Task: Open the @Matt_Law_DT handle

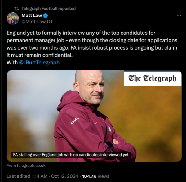Action: pos(37,22)
